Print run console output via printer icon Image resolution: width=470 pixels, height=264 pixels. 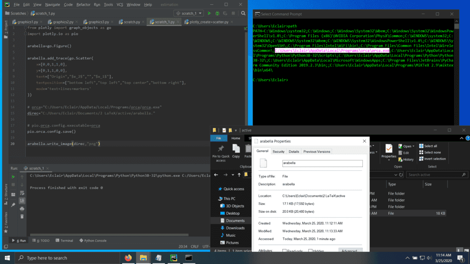[x=22, y=208]
